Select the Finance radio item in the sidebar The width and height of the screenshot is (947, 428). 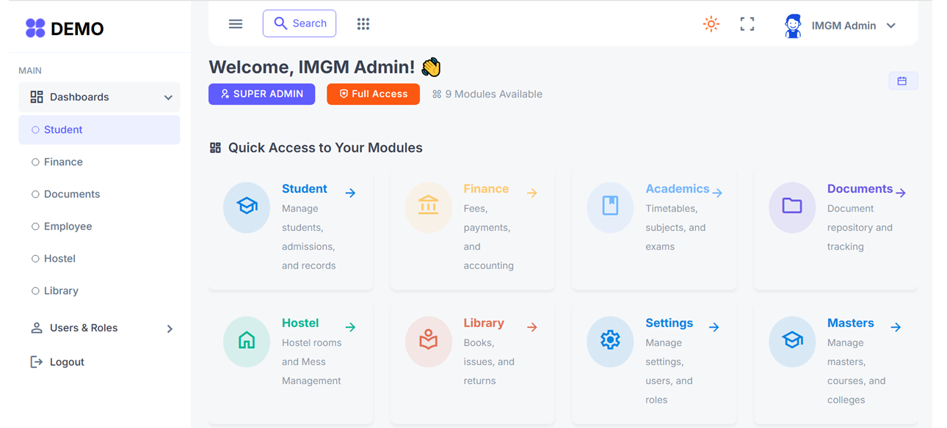(x=64, y=161)
